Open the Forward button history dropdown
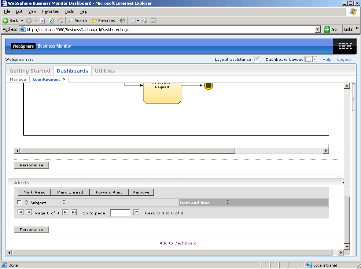The height and width of the screenshot is (269, 361). click(36, 21)
